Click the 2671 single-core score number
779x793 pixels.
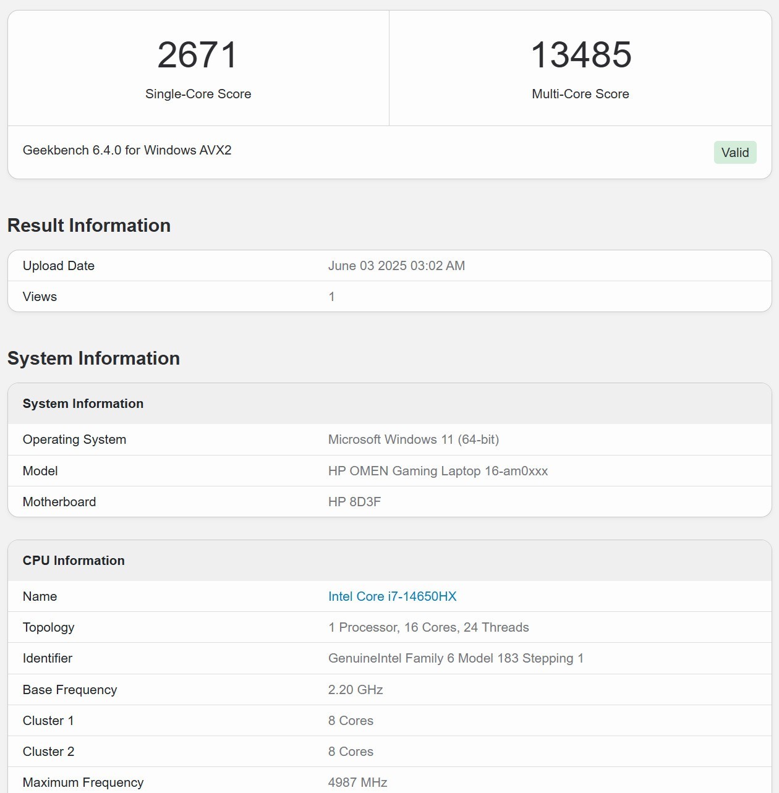(x=198, y=55)
